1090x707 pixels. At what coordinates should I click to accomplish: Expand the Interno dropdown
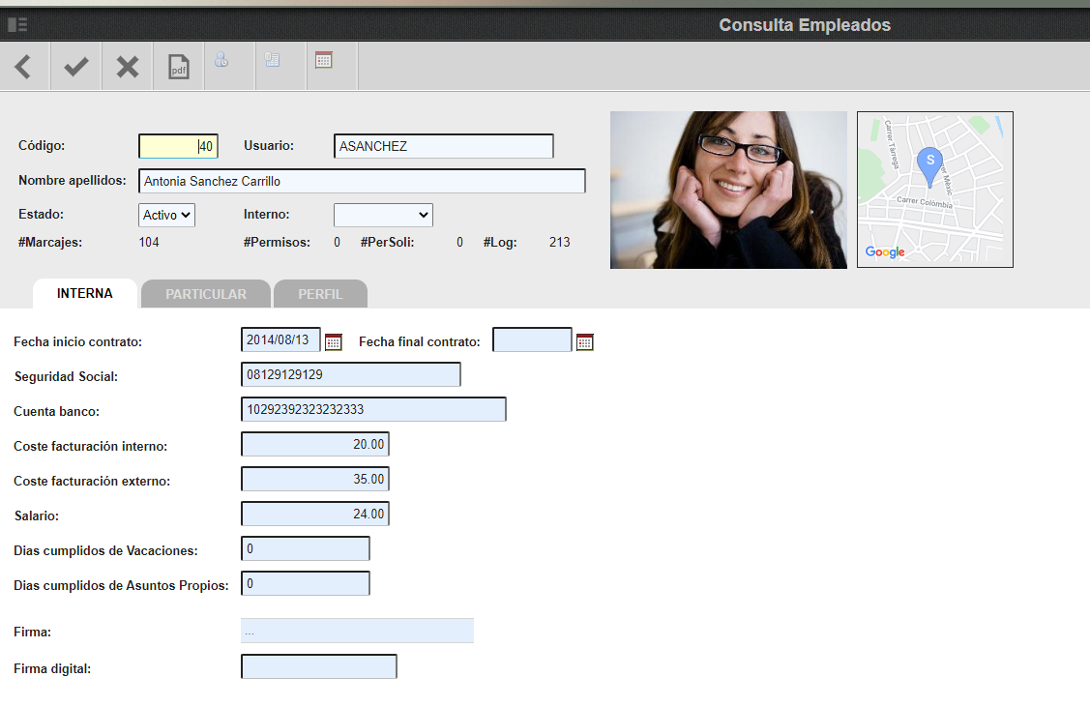point(384,215)
